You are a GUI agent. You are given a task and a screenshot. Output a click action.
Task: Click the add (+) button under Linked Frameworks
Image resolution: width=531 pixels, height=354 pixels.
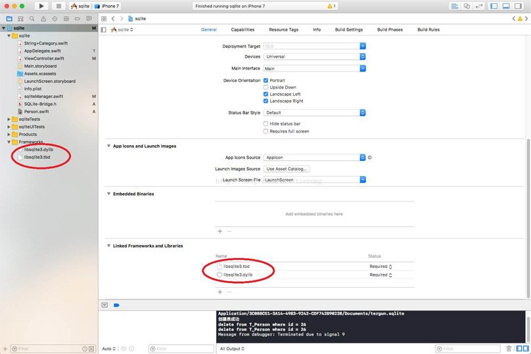[220, 292]
